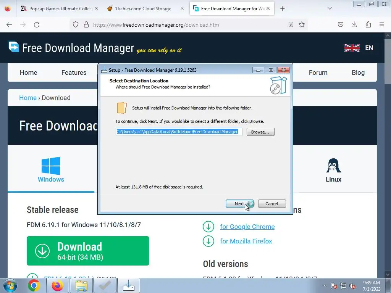Viewport: 391px width, 293px height.
Task: Open the 'for Google Chrome' extension link
Action: (x=247, y=227)
